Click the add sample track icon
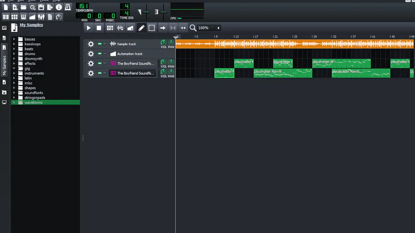Viewport: 415px width, 233px height. [x=120, y=28]
